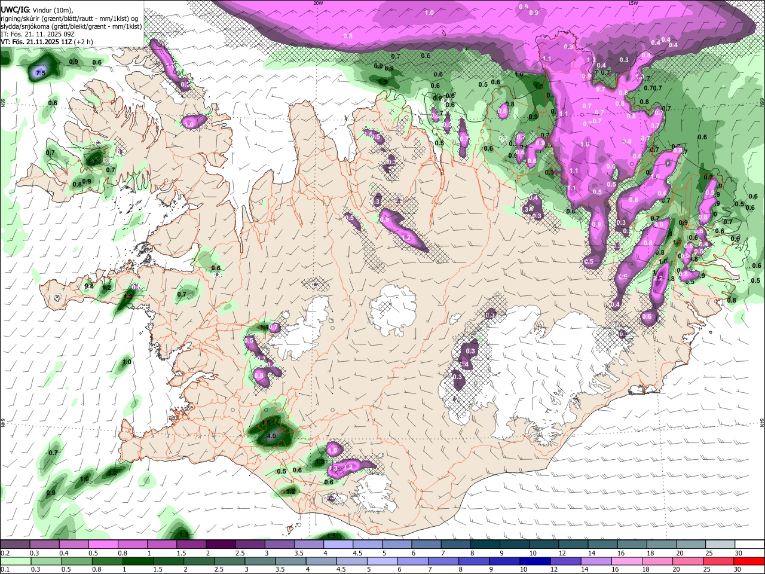Click the 0.2 label on upper scale
The image size is (765, 574).
point(4,553)
